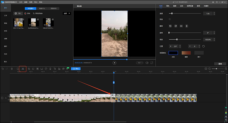
Task: Enter fullscreen preview
Action: [x=152, y=63]
